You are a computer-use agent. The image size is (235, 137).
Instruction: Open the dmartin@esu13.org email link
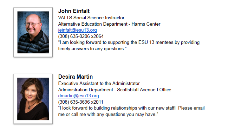(79, 96)
